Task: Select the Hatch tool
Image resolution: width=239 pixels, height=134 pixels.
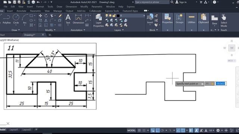Action: point(31,25)
